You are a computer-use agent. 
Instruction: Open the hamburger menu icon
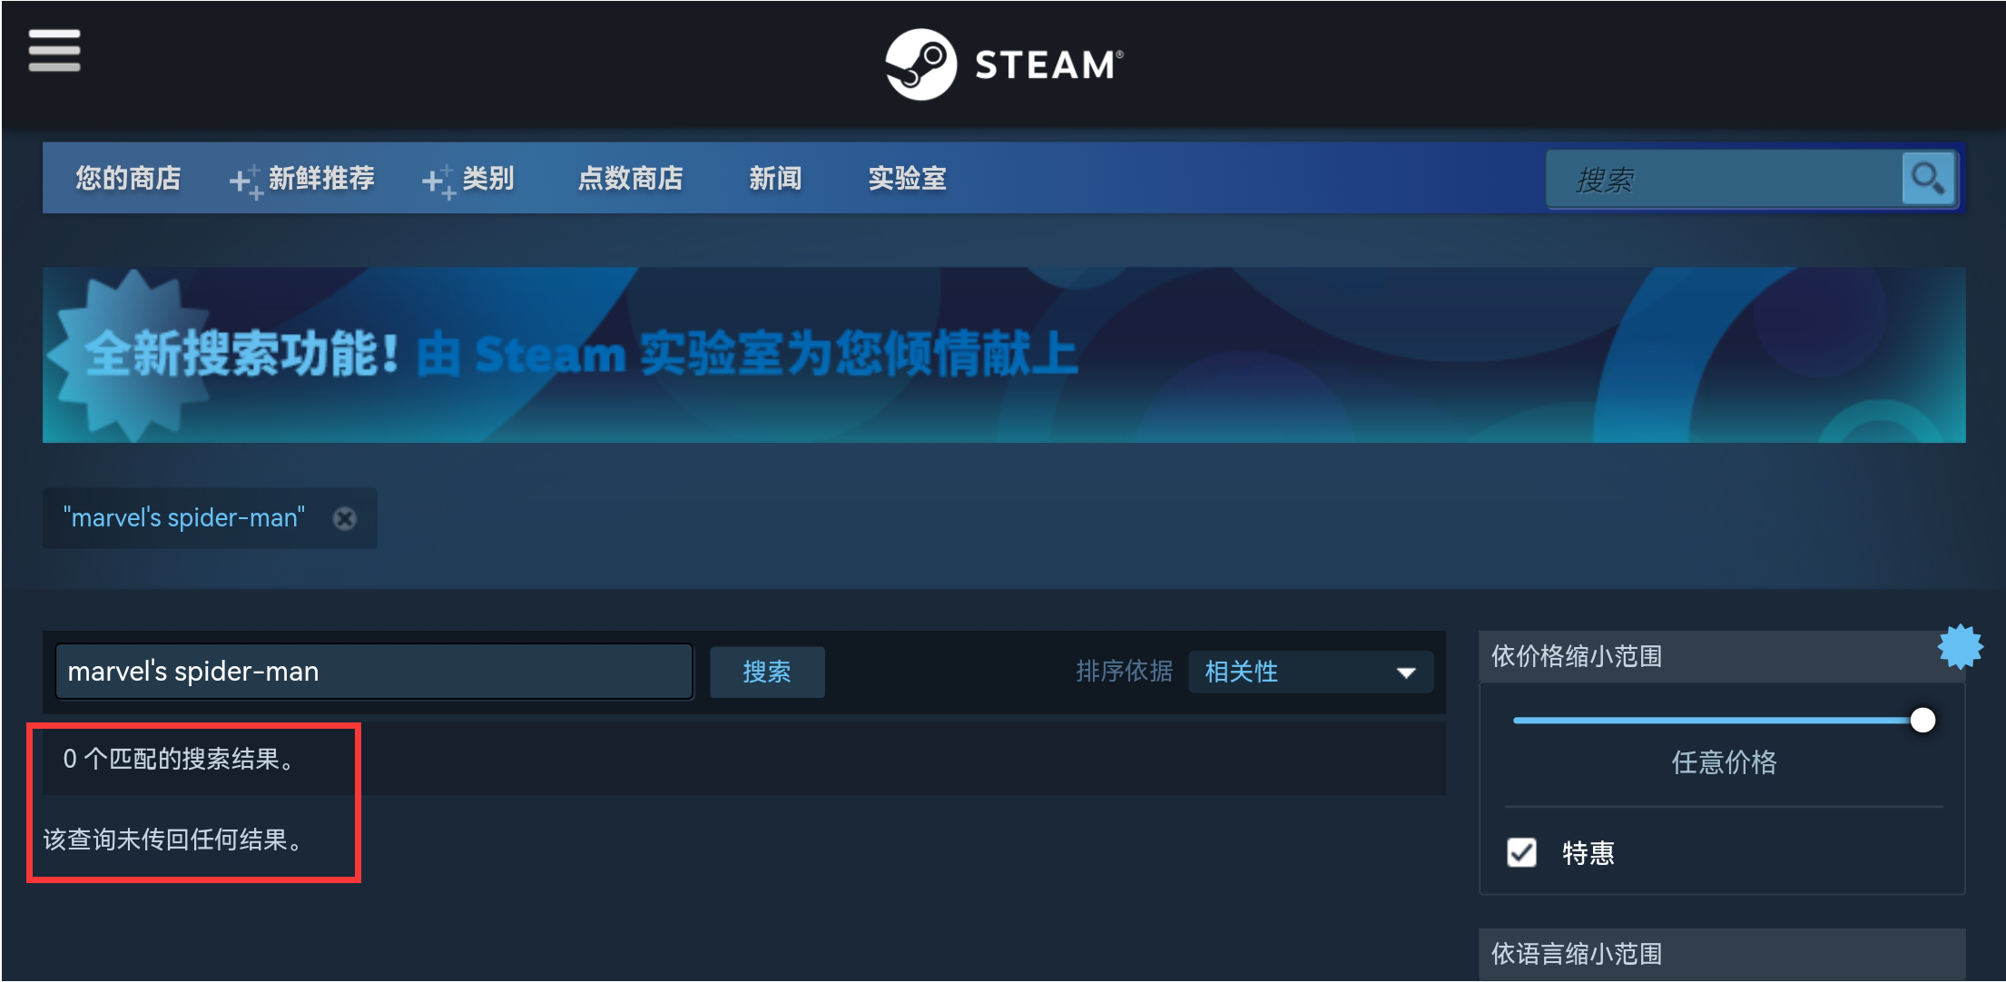click(x=54, y=50)
